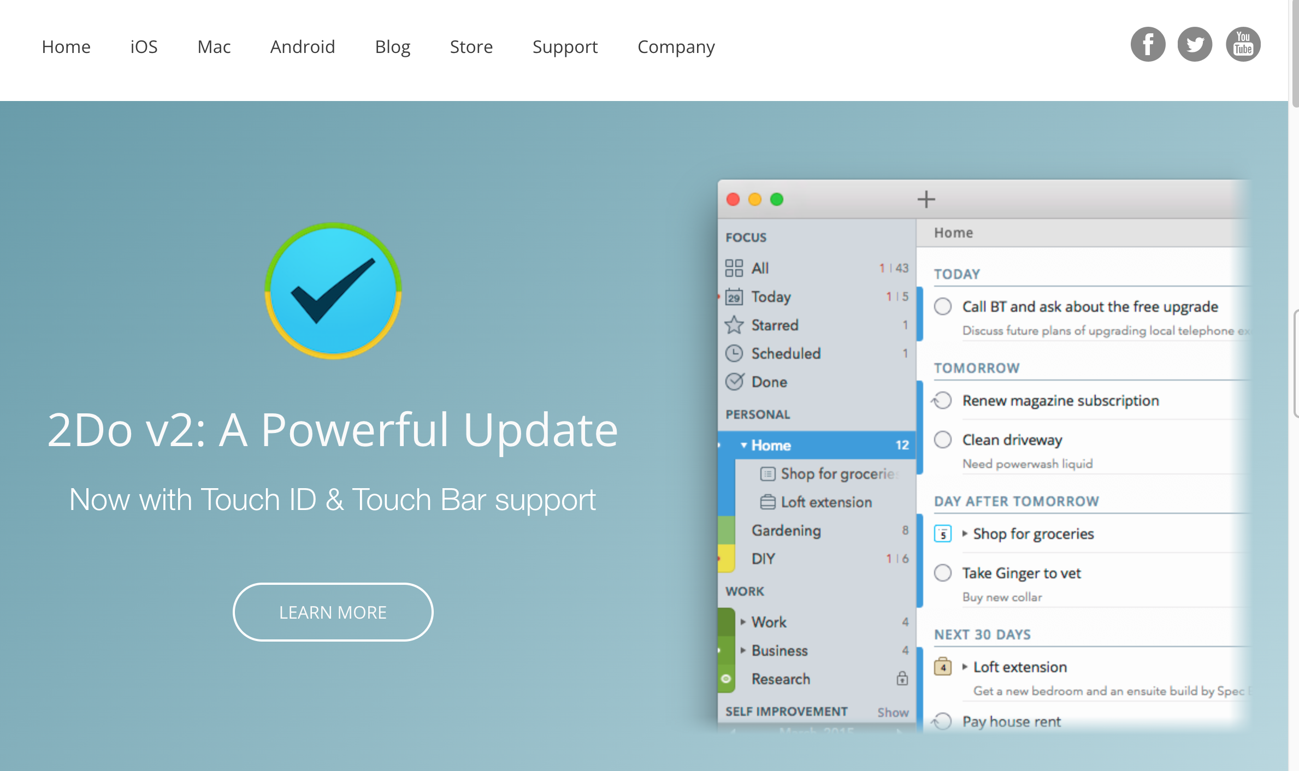Go to the Home nav item

point(66,47)
